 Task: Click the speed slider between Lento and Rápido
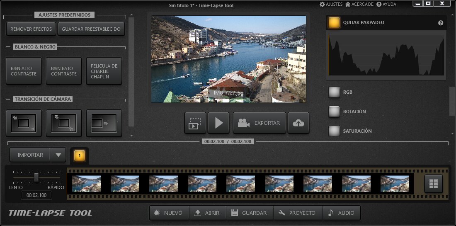36,177
